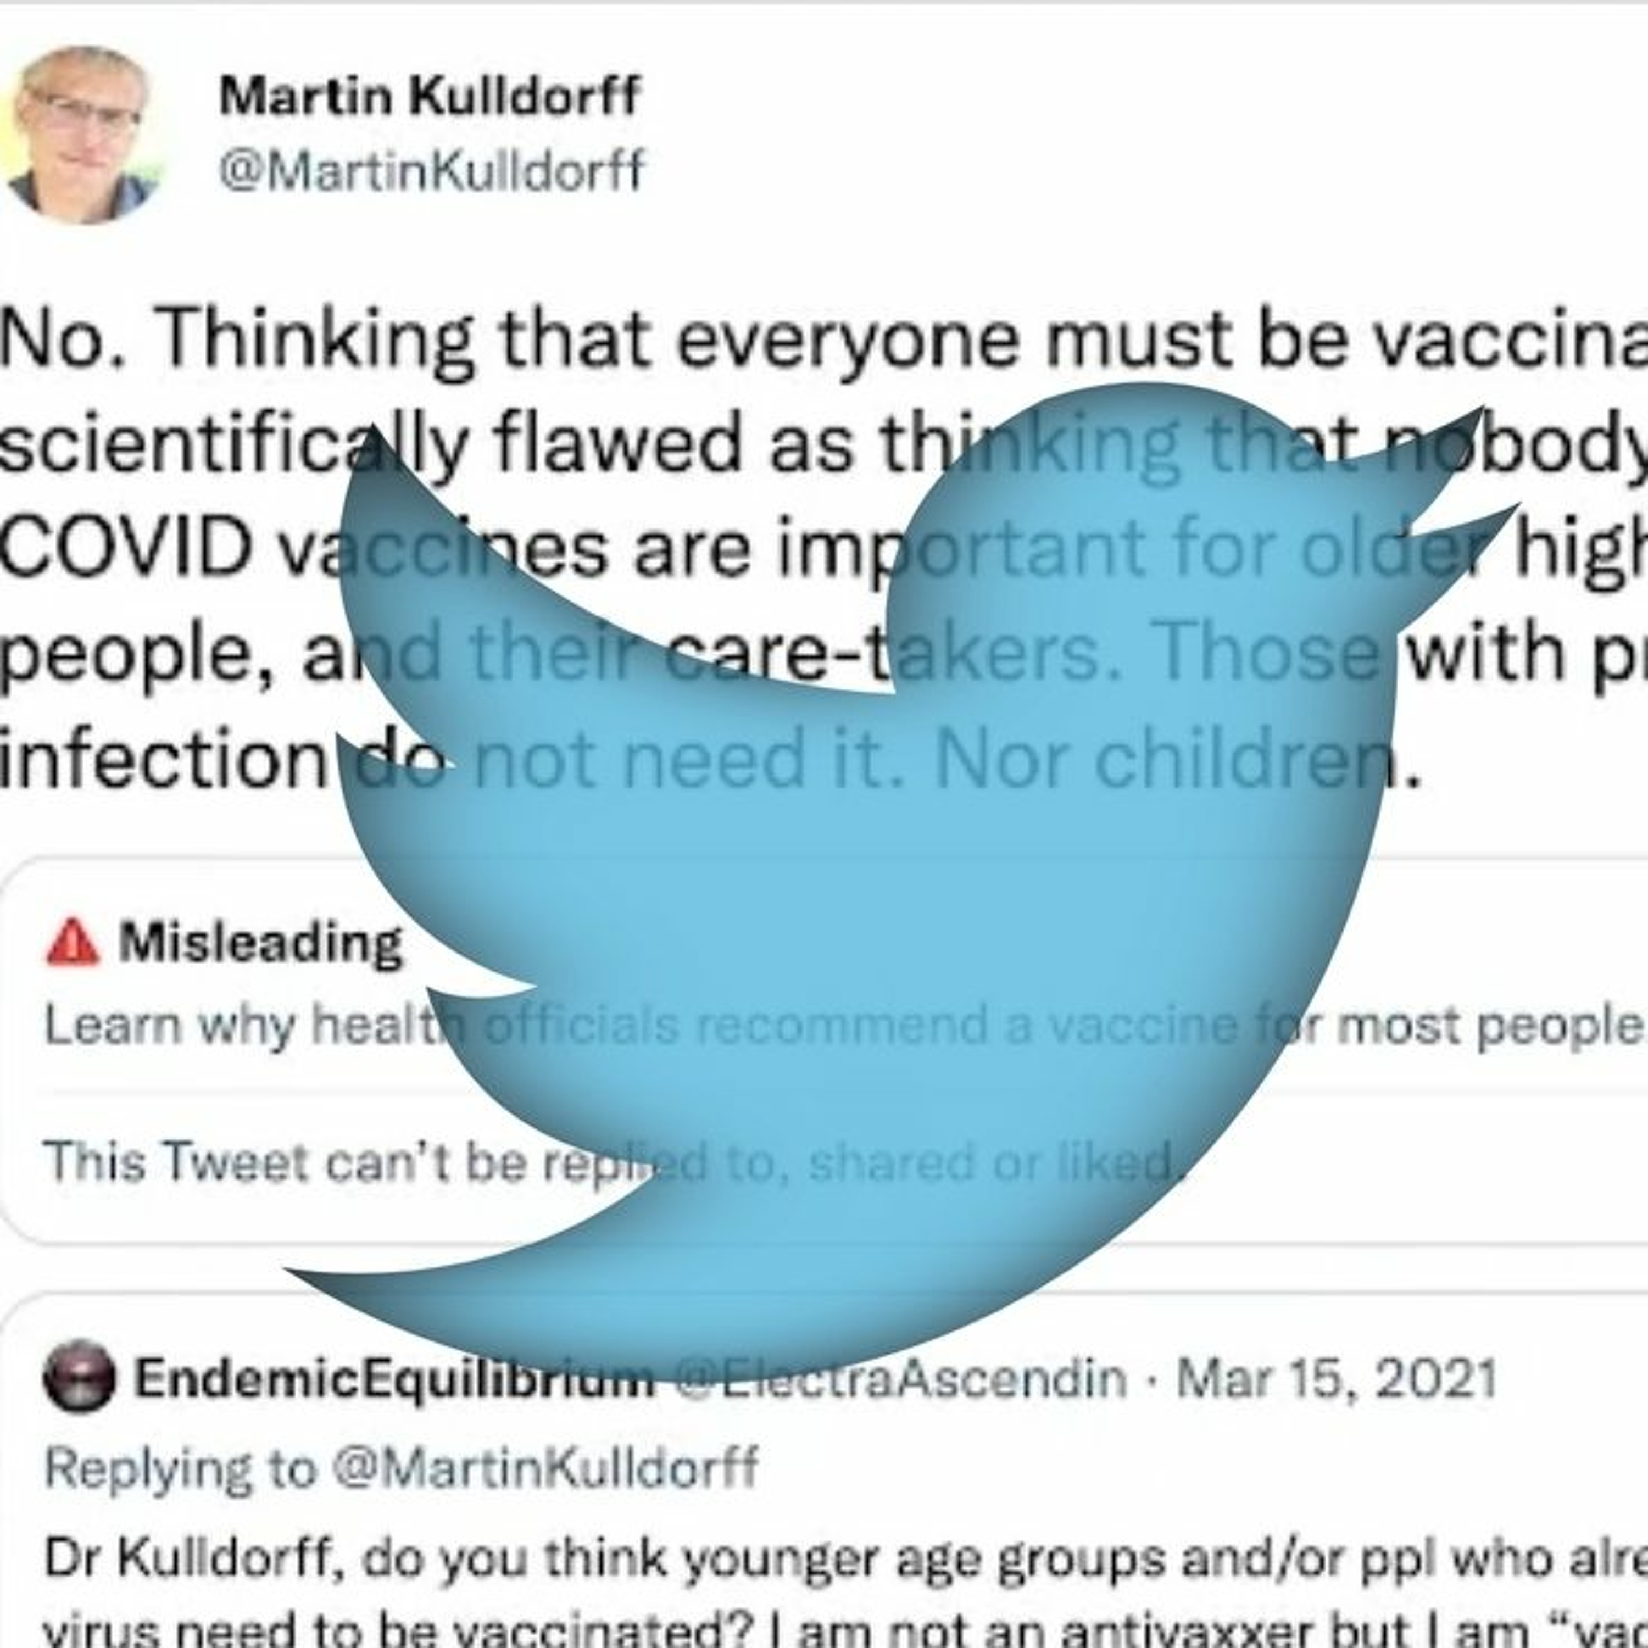Open the @MartinKulldorff handle below the name
This screenshot has width=1648, height=1648.
pyautogui.click(x=432, y=170)
